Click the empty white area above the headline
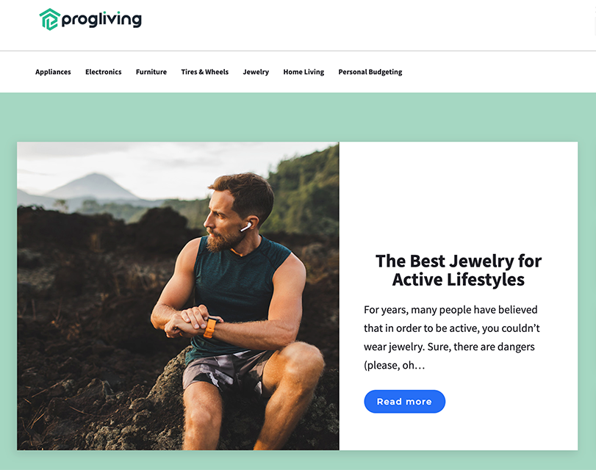This screenshot has height=470, width=596. 459,195
